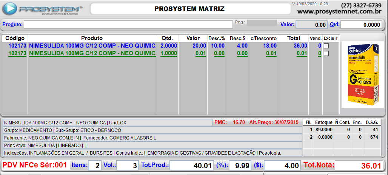Click the Código column header

click(x=15, y=38)
